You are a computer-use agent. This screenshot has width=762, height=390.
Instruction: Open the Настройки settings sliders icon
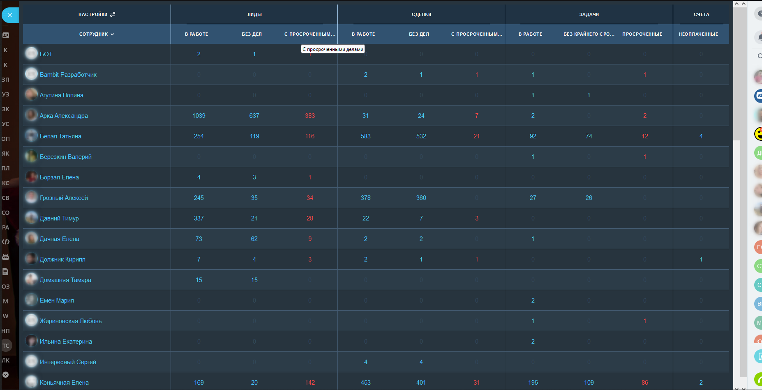point(113,14)
